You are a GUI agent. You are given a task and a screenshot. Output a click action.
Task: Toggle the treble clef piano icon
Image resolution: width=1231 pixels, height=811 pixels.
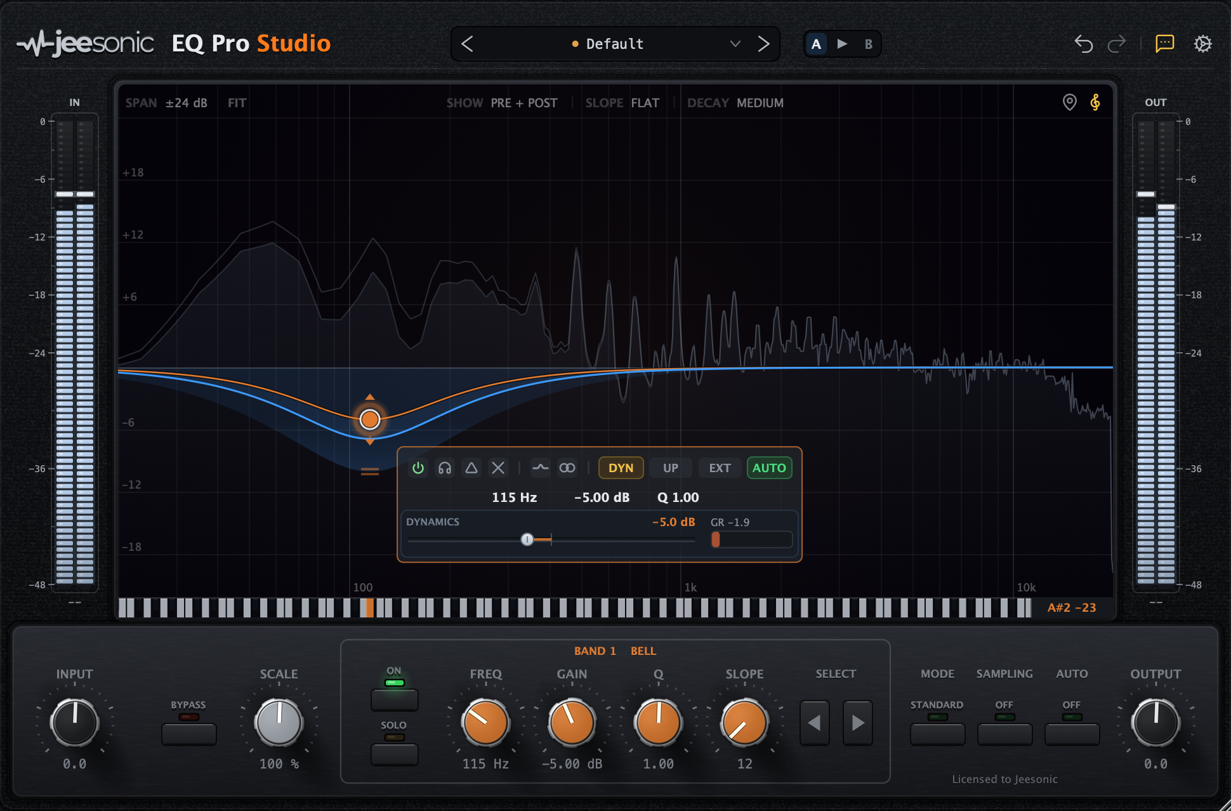click(x=1095, y=102)
